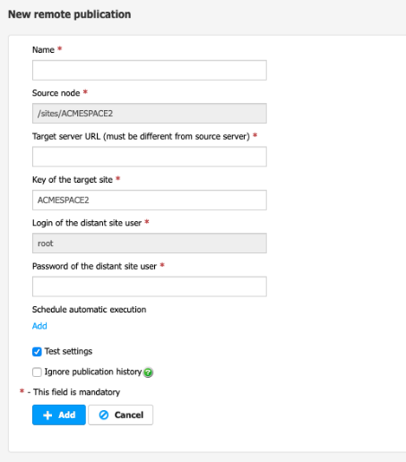Click the Ignore publication history label

93,372
